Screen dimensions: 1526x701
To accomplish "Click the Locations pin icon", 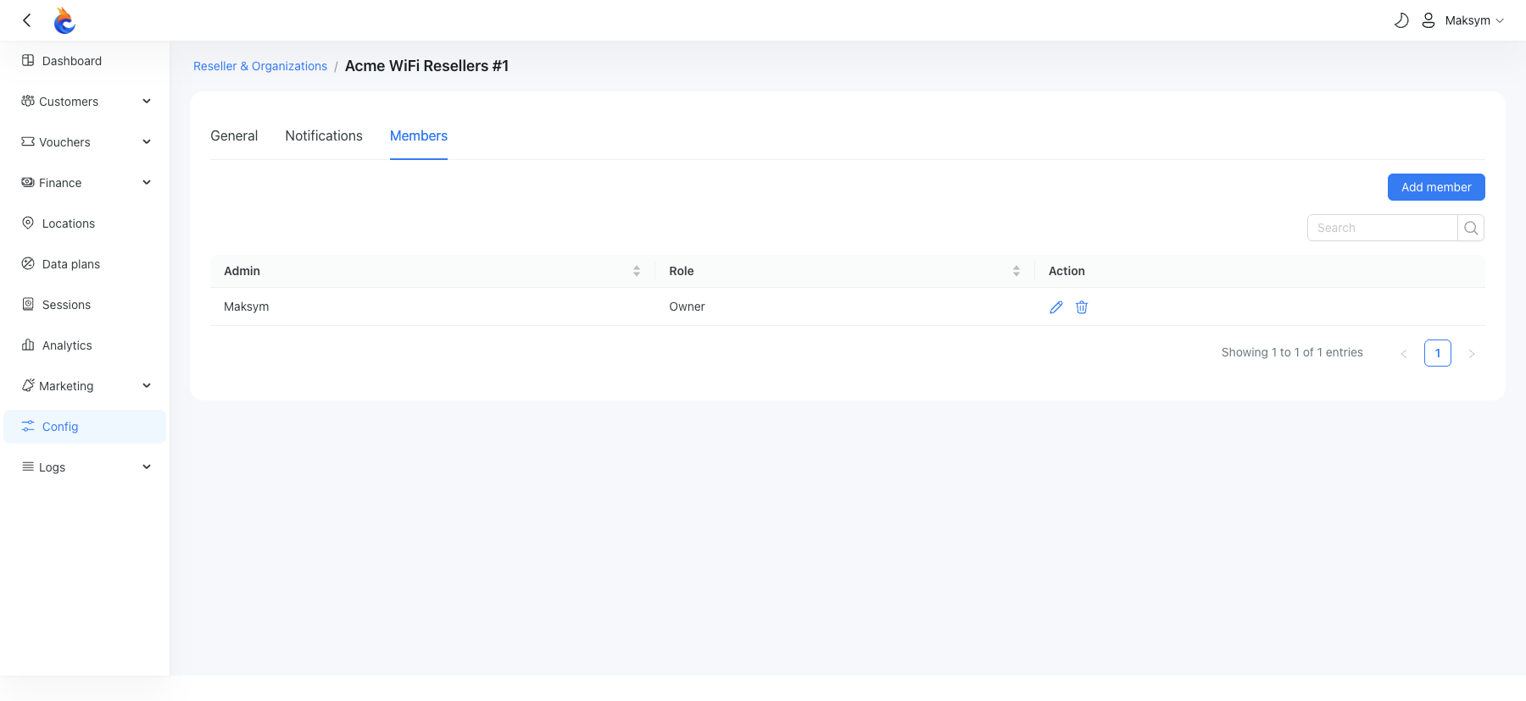I will 28,223.
